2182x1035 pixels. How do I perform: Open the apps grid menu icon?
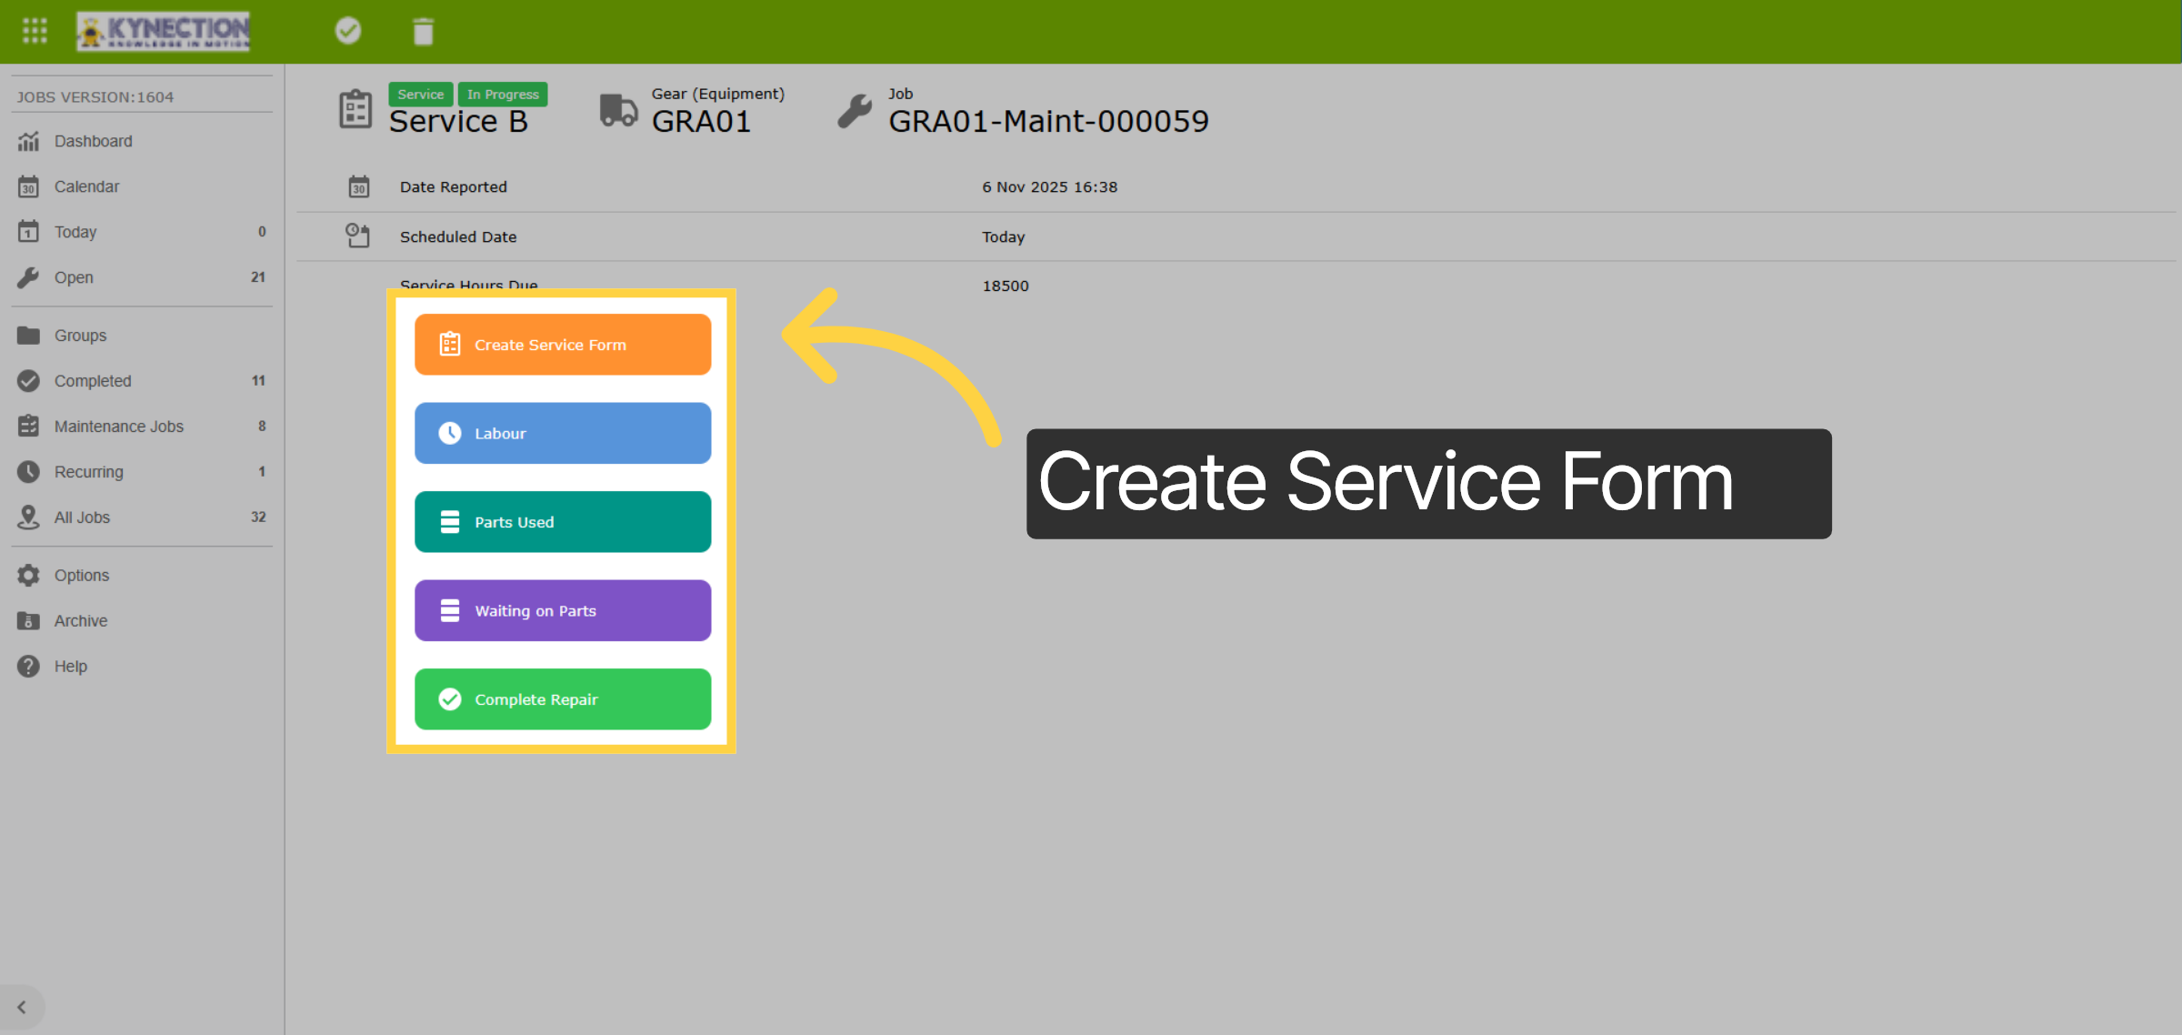coord(35,31)
